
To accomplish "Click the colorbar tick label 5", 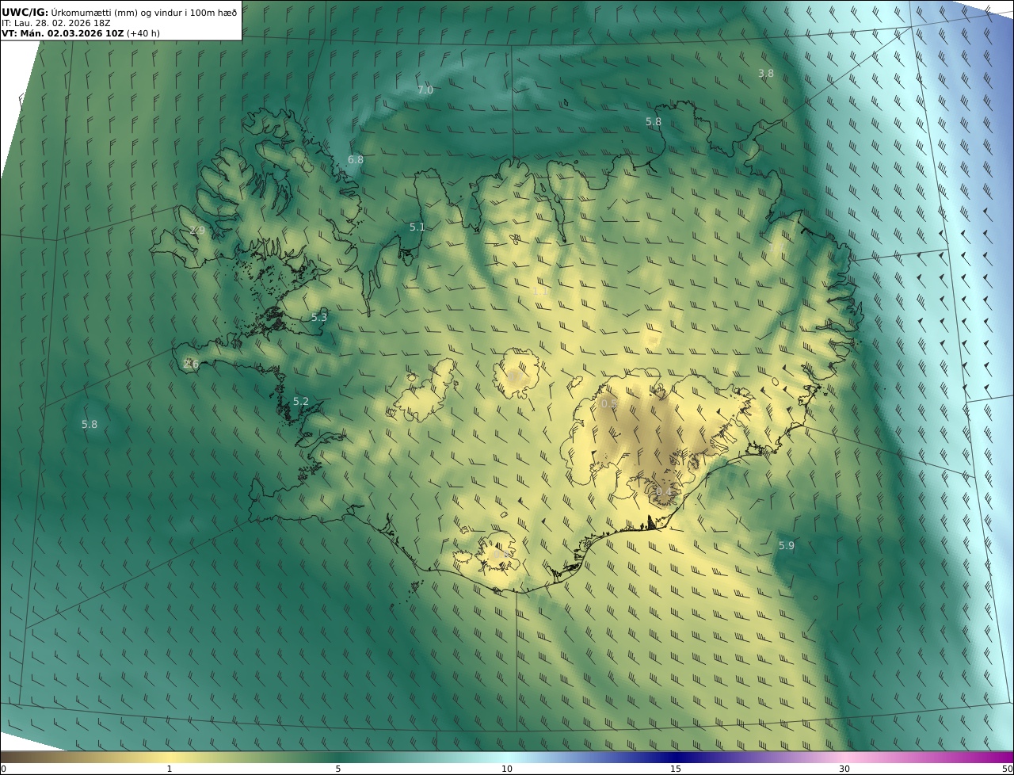I will click(x=338, y=769).
